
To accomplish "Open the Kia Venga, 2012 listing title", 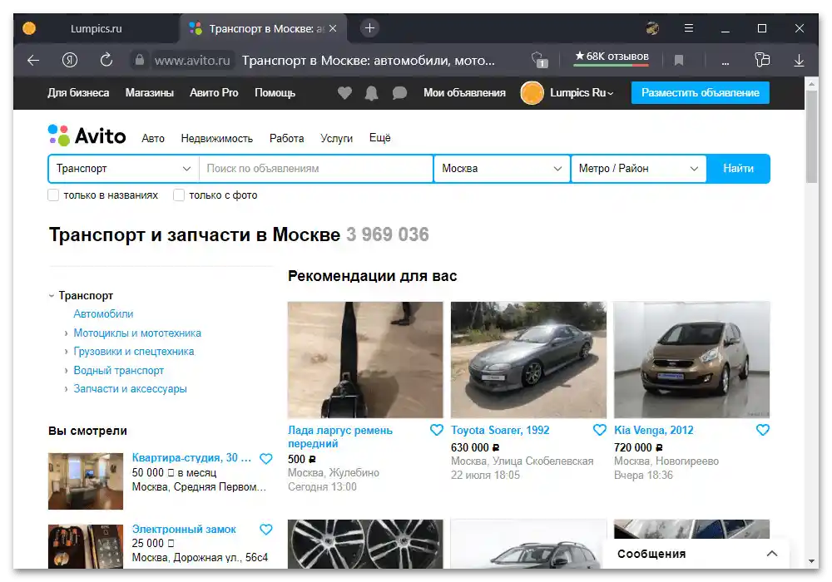I will coord(654,431).
